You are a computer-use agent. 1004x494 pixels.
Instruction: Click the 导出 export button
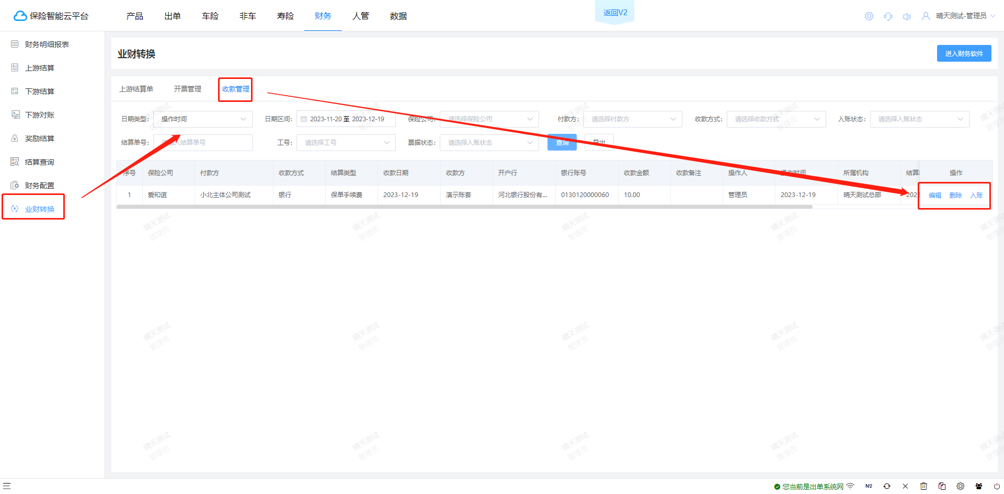(x=599, y=142)
